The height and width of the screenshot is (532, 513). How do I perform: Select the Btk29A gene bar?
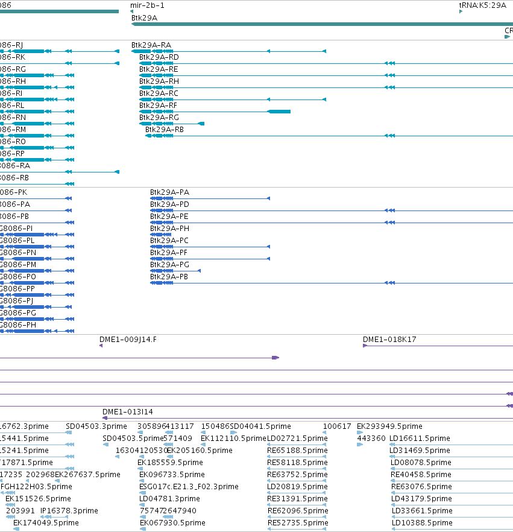(x=322, y=24)
